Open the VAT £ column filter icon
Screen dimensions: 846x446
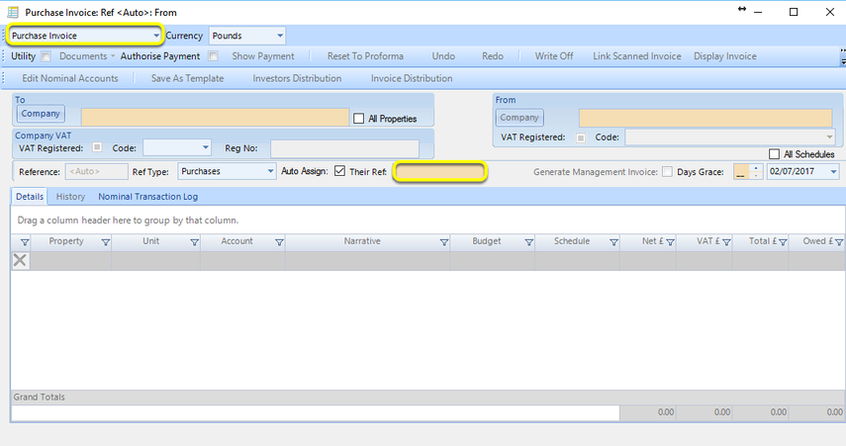point(726,242)
